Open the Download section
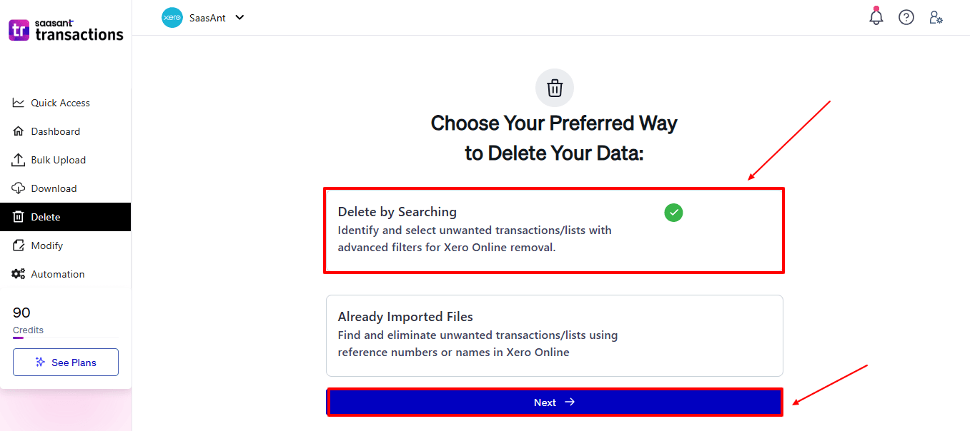The width and height of the screenshot is (970, 431). [53, 188]
